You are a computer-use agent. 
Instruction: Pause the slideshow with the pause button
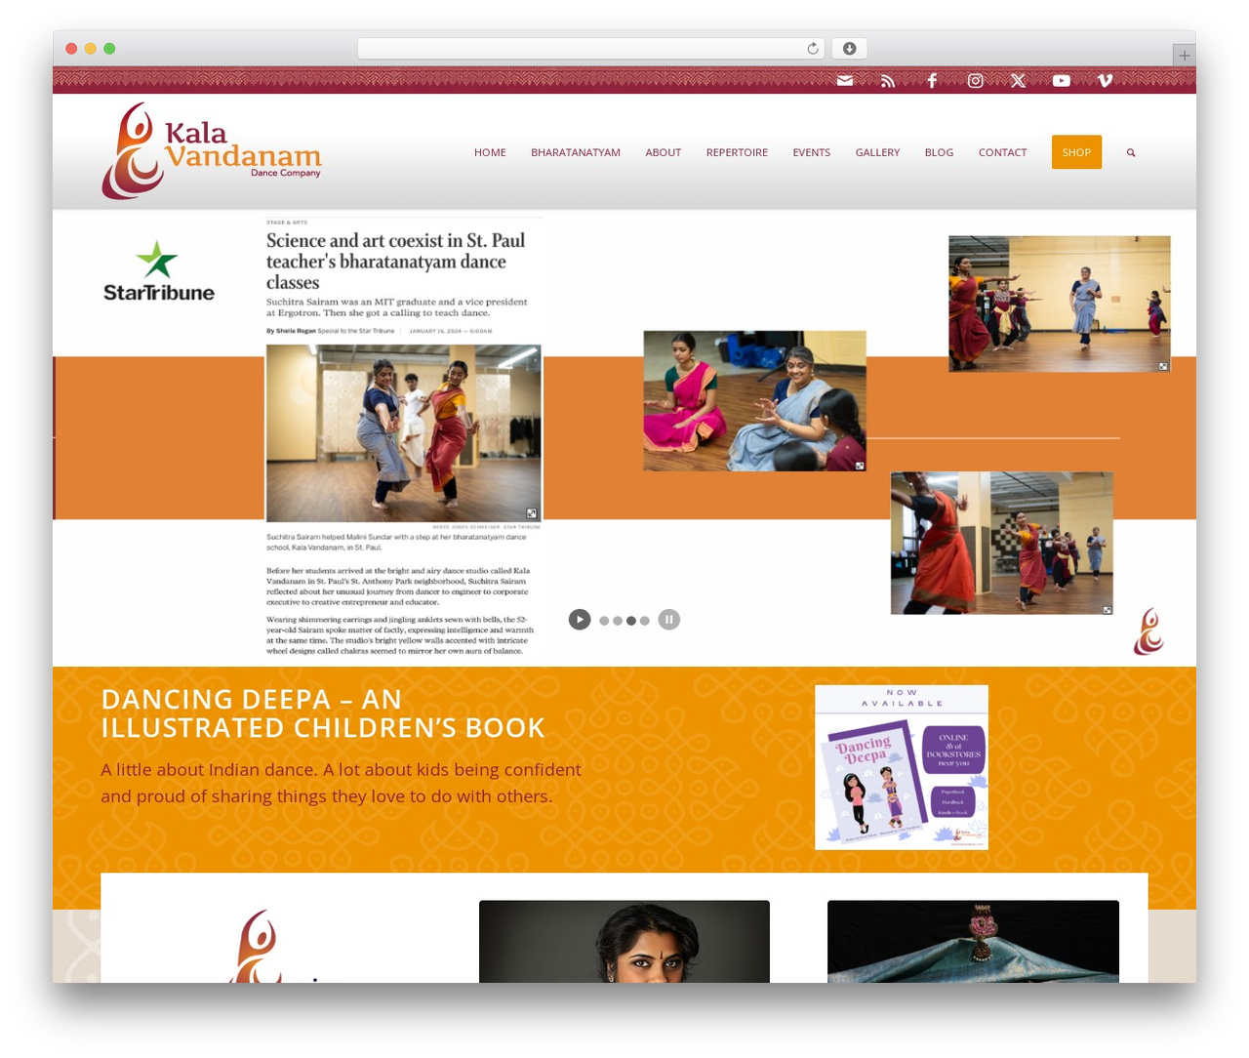point(668,620)
